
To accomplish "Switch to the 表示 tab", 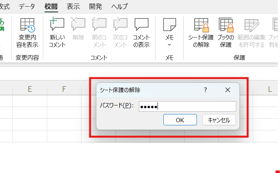I will (73, 7).
